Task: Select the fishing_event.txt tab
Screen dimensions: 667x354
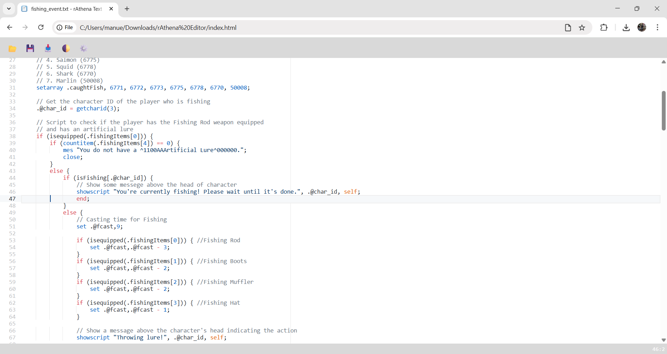Action: [x=66, y=9]
